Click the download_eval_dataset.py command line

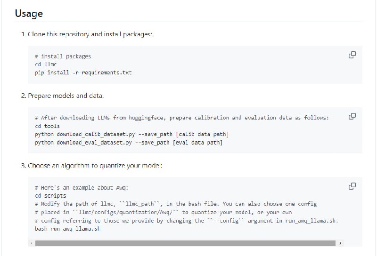pyautogui.click(x=128, y=142)
